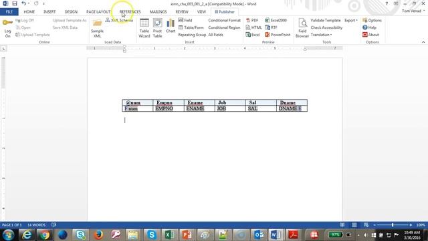
Task: Click the zoom slider handle
Action: 393,225
